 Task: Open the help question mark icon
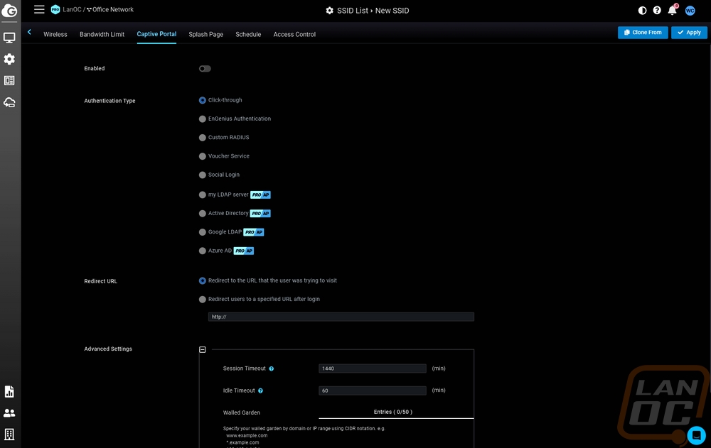(657, 11)
